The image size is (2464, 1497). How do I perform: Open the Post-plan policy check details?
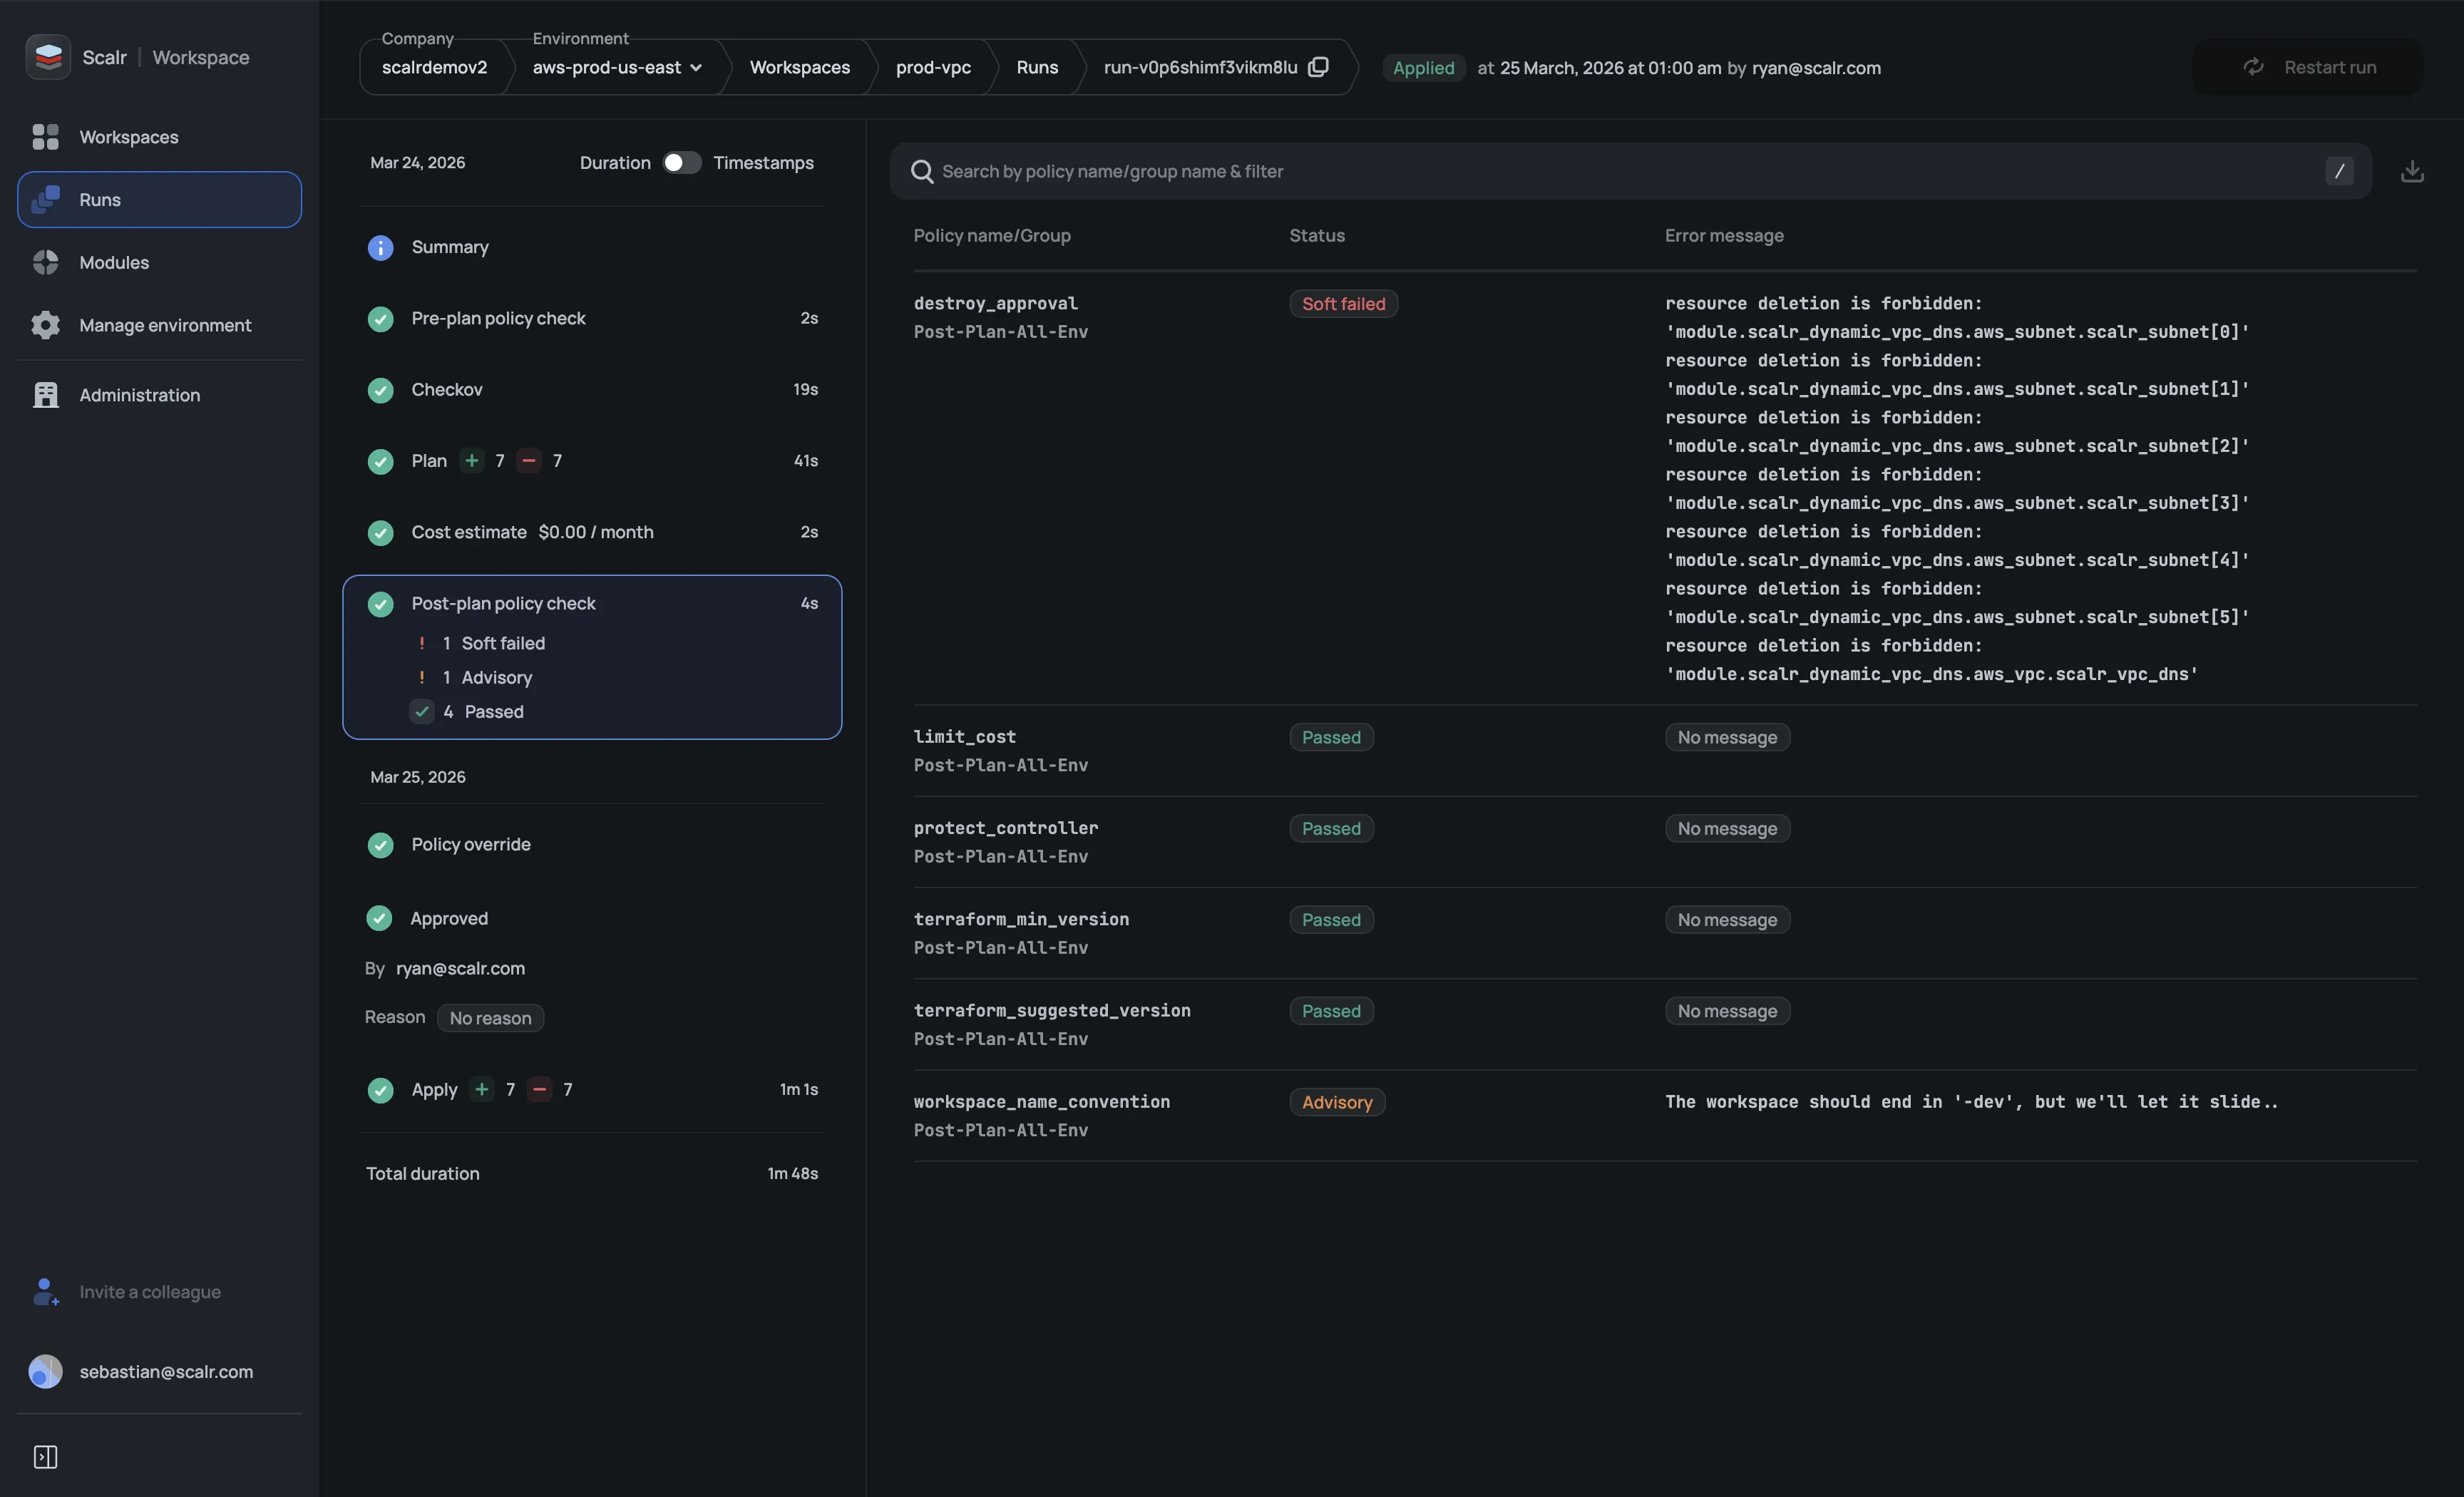(504, 603)
